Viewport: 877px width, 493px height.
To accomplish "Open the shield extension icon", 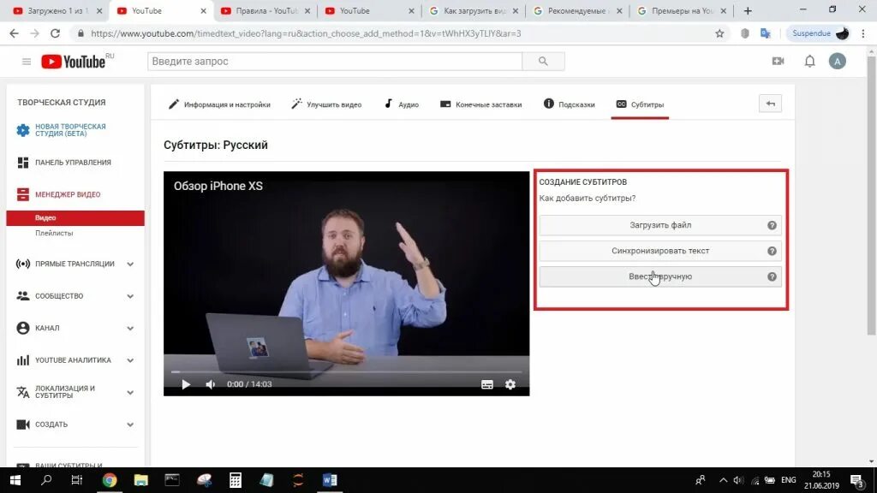I will pos(744,33).
